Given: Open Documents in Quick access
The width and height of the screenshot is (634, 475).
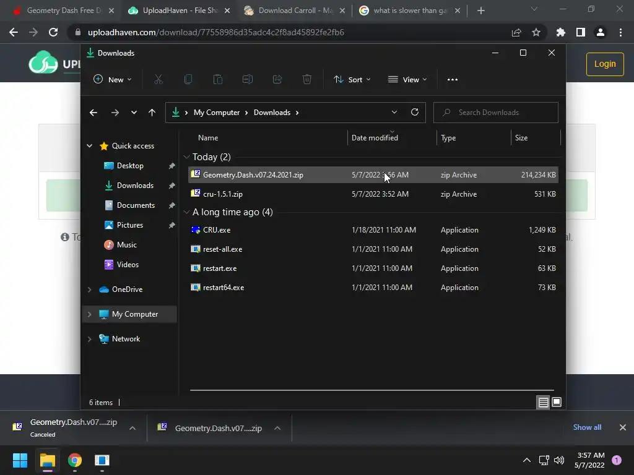Looking at the screenshot, I should [x=136, y=205].
